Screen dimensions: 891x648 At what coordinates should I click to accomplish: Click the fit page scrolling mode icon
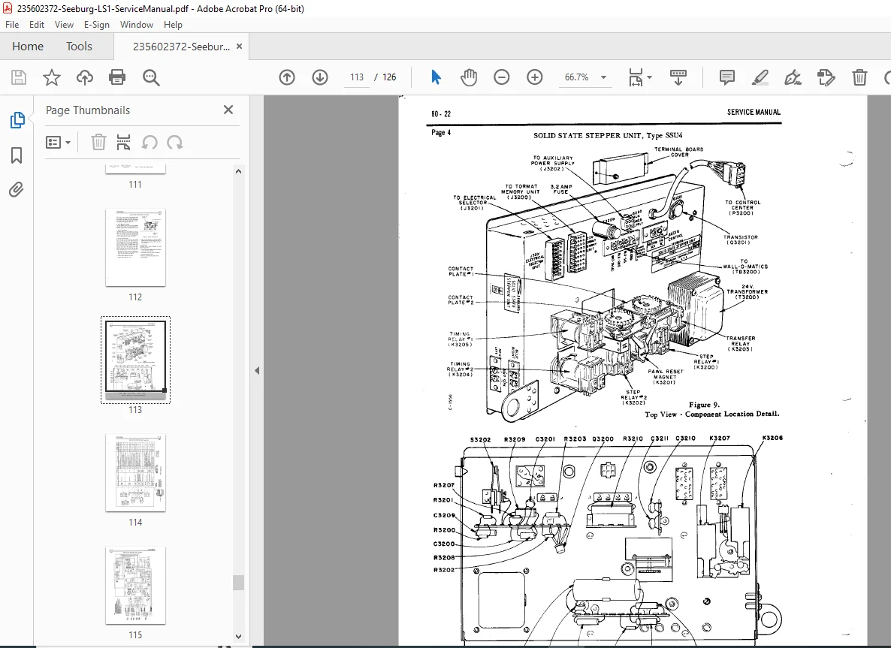pos(636,77)
